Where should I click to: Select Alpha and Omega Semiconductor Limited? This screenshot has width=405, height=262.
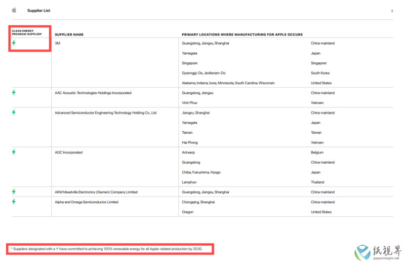coord(87,202)
